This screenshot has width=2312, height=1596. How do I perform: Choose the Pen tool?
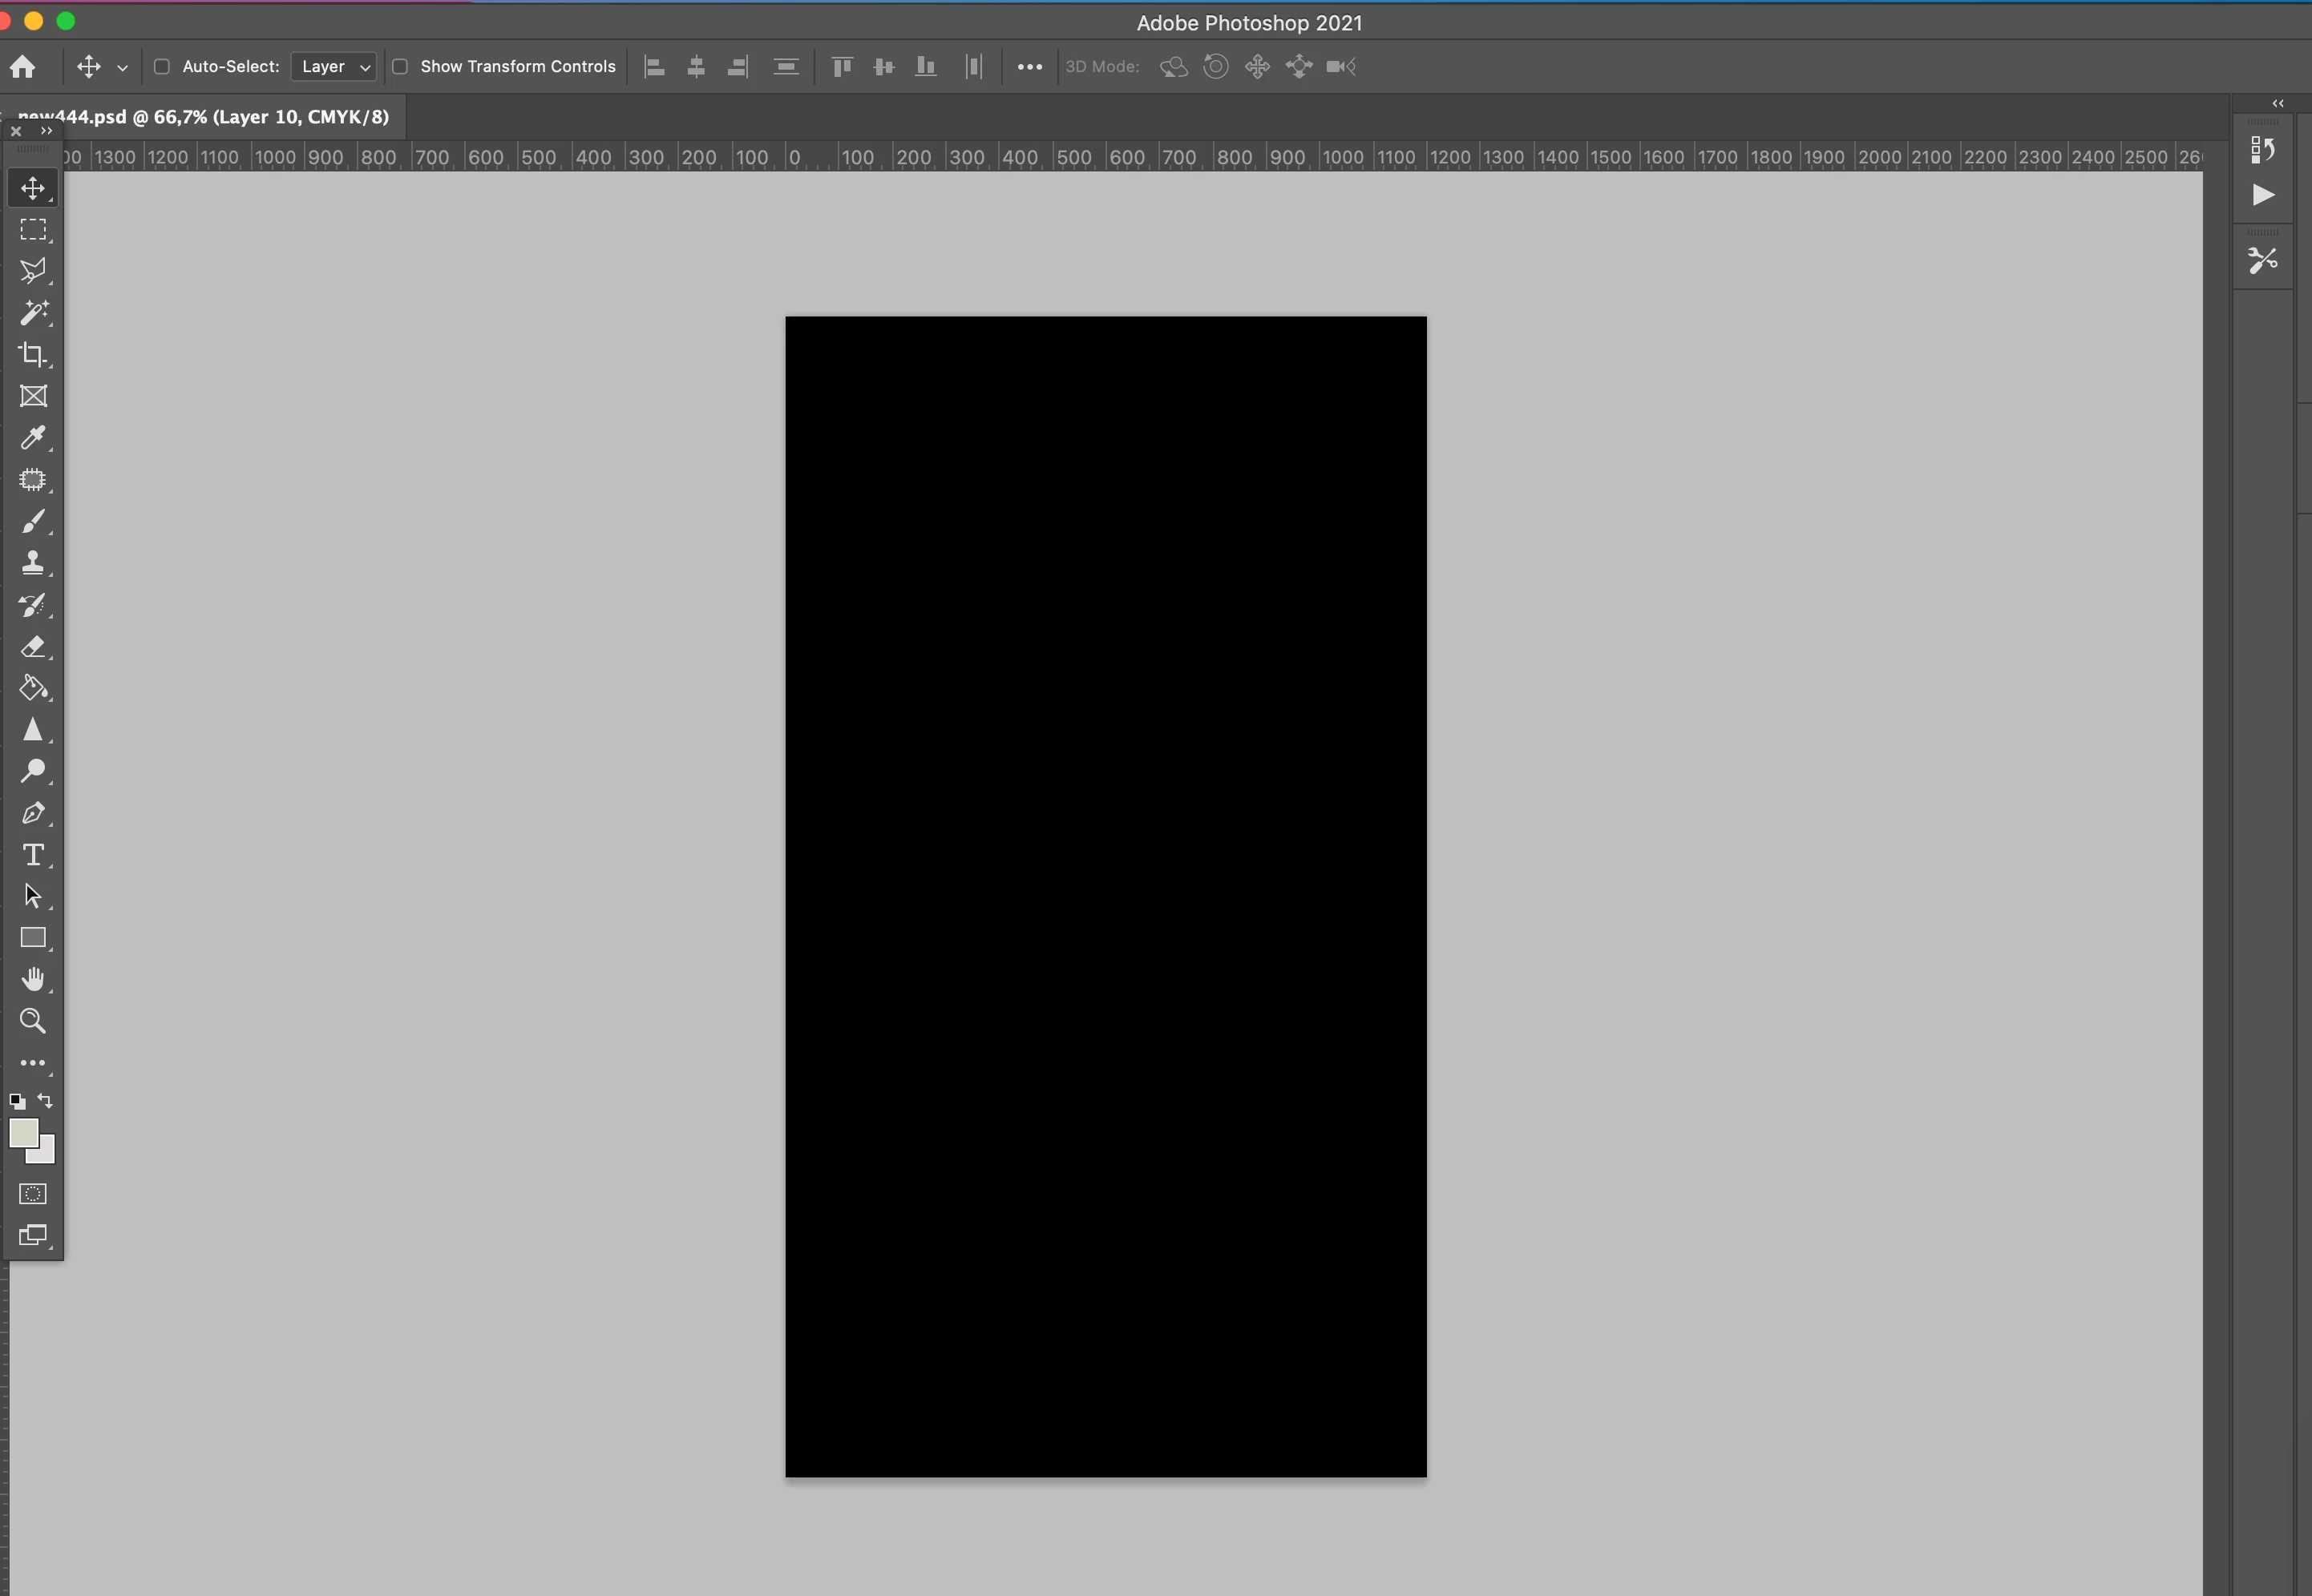coord(33,813)
